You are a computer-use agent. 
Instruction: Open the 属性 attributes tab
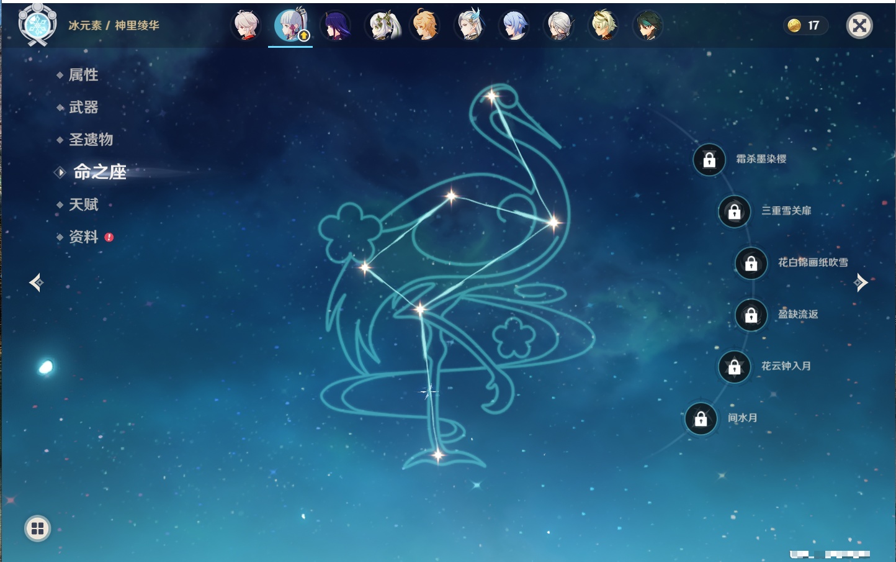click(84, 75)
